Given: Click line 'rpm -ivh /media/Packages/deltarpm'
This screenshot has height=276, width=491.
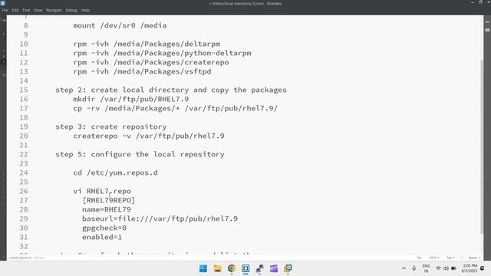Looking at the screenshot, I should click(x=147, y=44).
